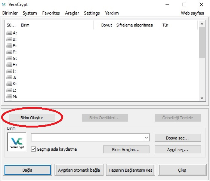Minimize the VeraCrypt window
This screenshot has height=181, width=210.
[x=167, y=4]
